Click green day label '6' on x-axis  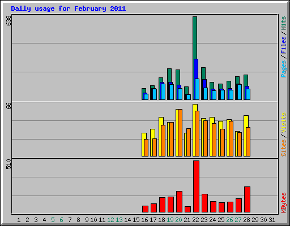61,220
